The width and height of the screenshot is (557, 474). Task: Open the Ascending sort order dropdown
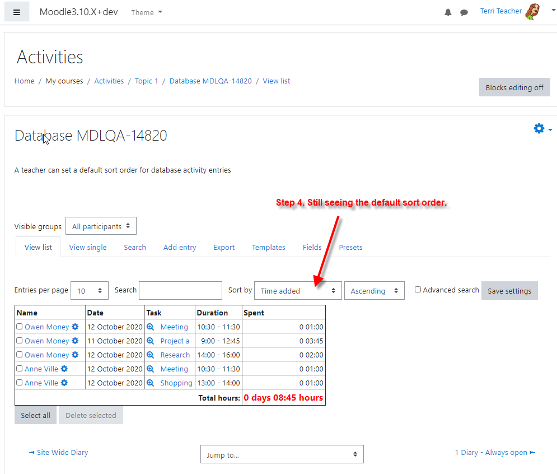[x=374, y=291]
